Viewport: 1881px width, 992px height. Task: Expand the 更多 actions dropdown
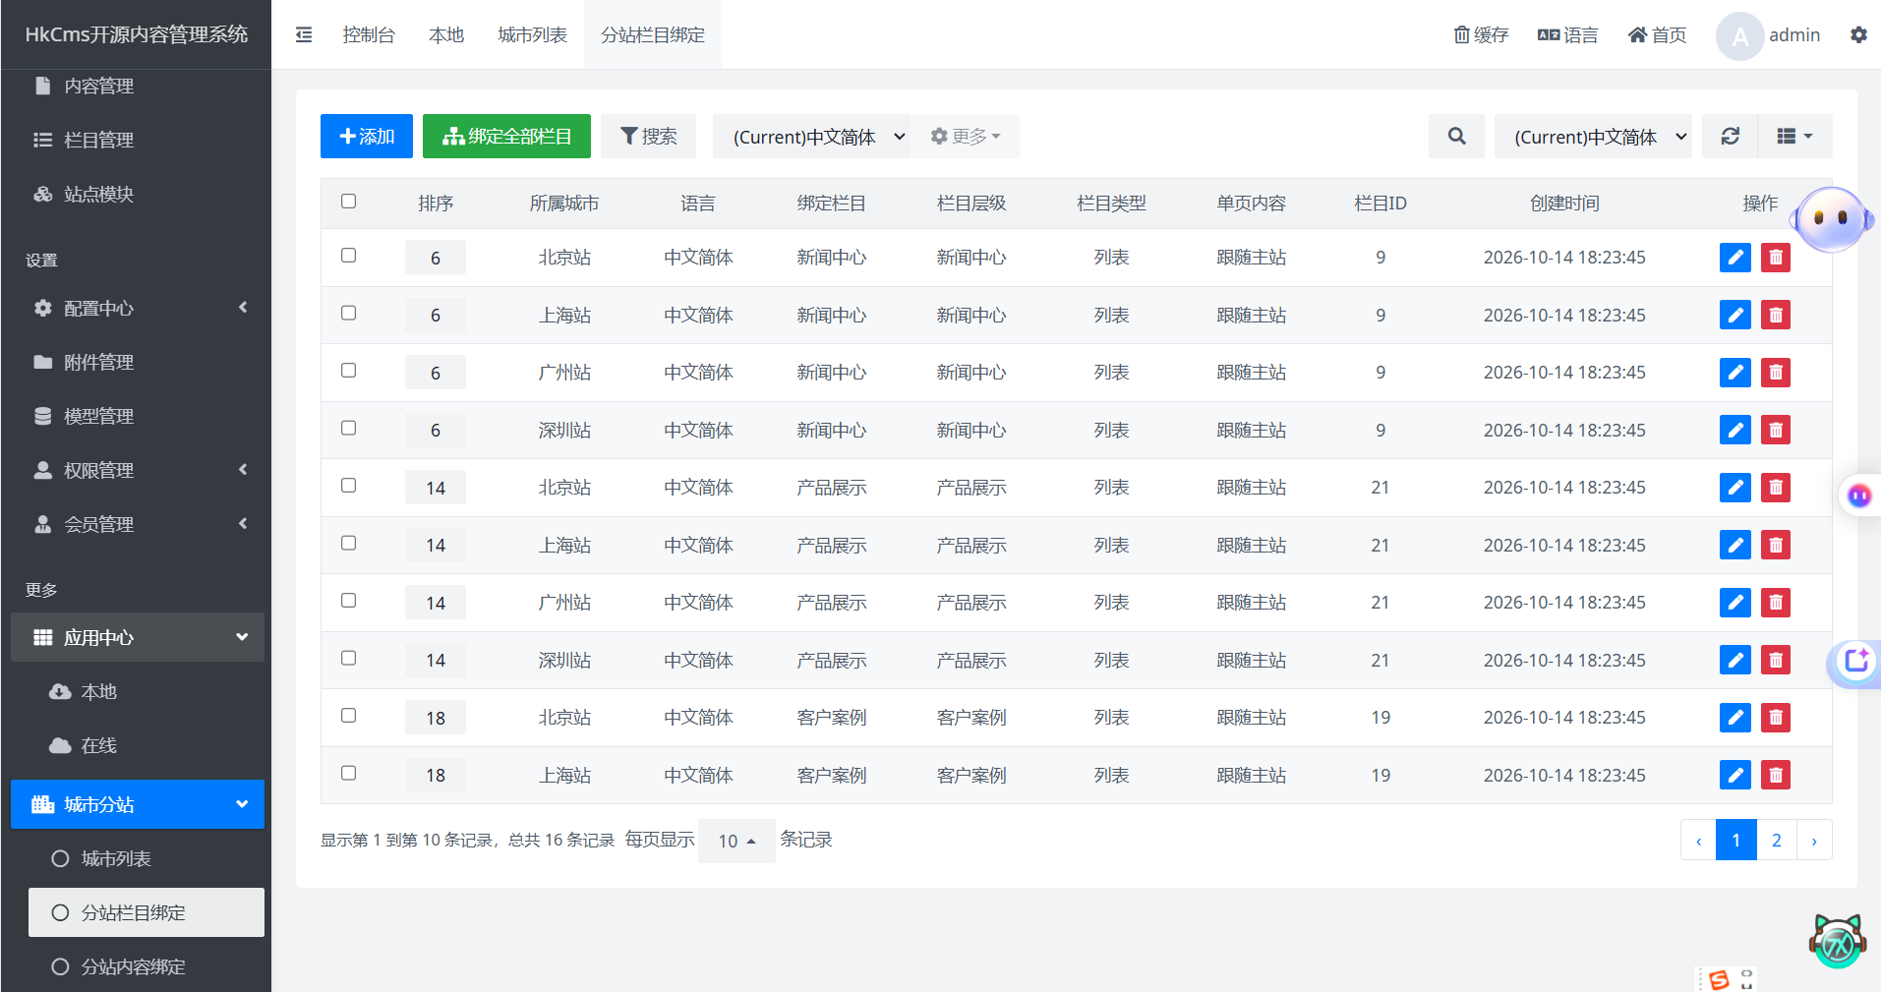point(966,137)
